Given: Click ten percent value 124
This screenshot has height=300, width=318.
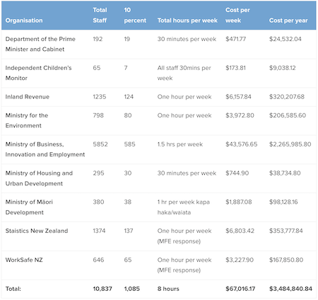Looking at the screenshot, I should (x=129, y=97).
